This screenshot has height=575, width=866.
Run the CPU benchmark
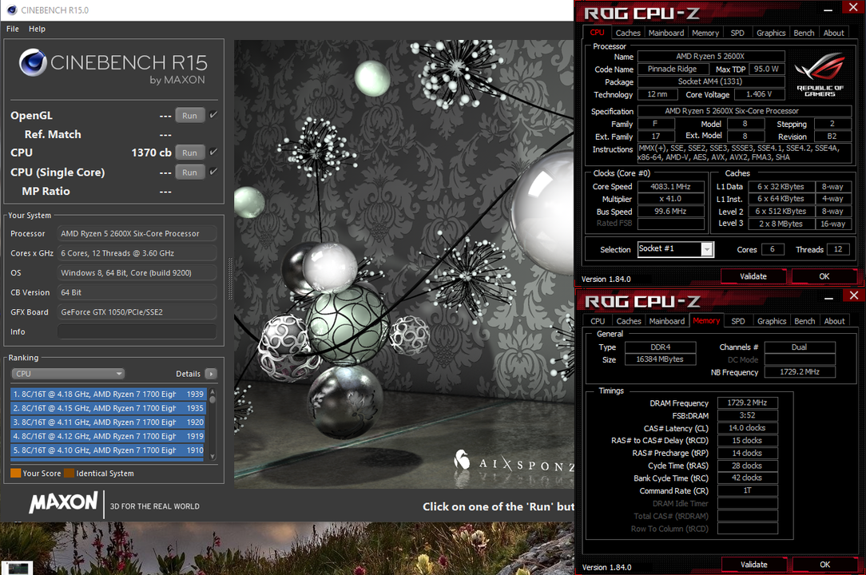[x=189, y=153]
